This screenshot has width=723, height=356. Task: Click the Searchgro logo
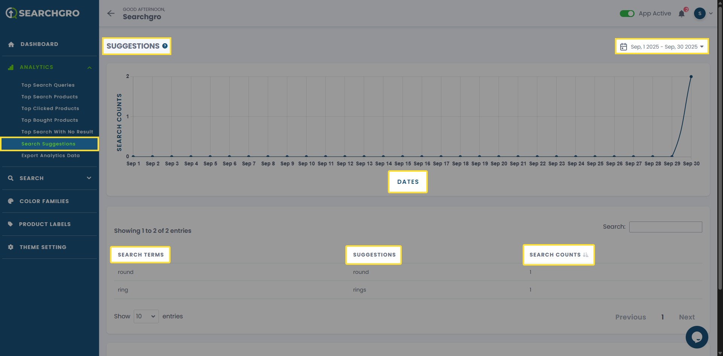[x=43, y=13]
